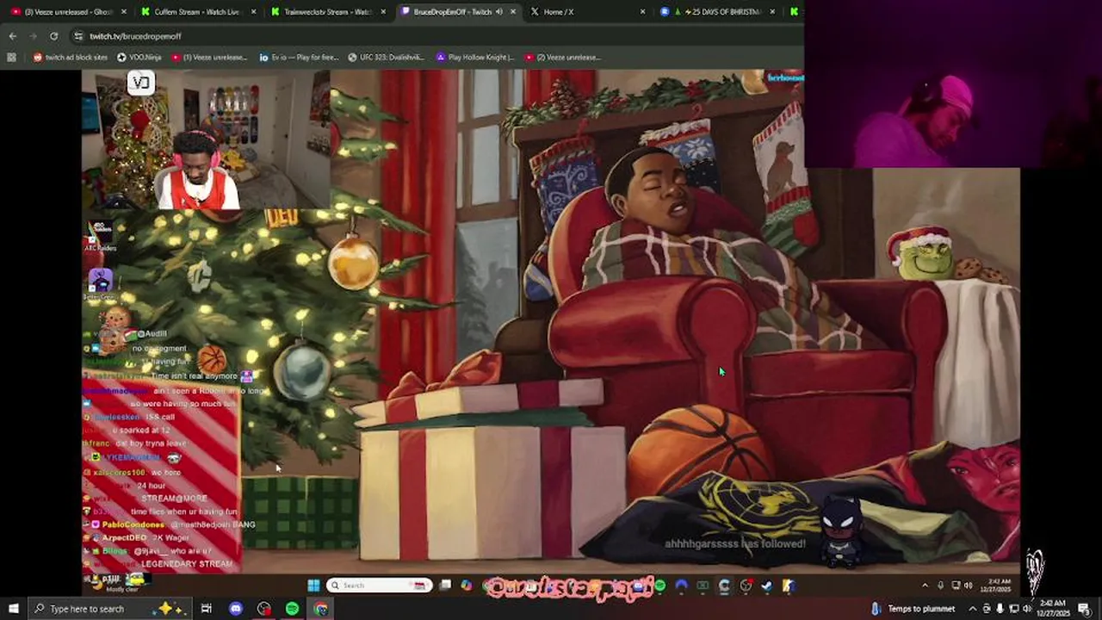Open ARC Raiders desktop shortcut in stream
The width and height of the screenshot is (1102, 620).
100,236
